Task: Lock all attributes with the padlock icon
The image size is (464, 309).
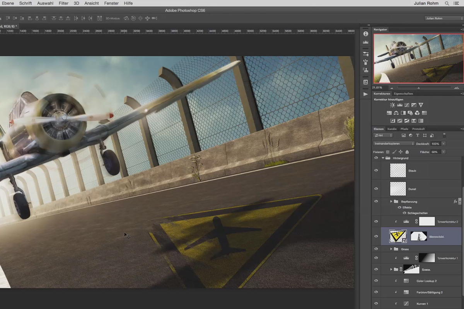Action: coord(407,152)
